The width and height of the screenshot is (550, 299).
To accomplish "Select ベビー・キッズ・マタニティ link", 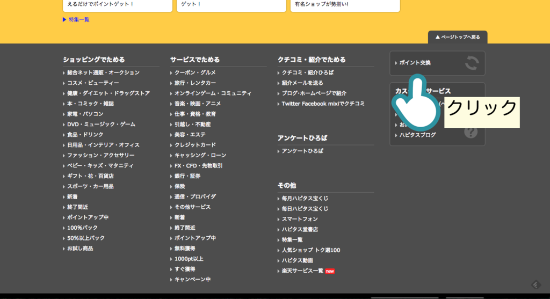I will [100, 165].
